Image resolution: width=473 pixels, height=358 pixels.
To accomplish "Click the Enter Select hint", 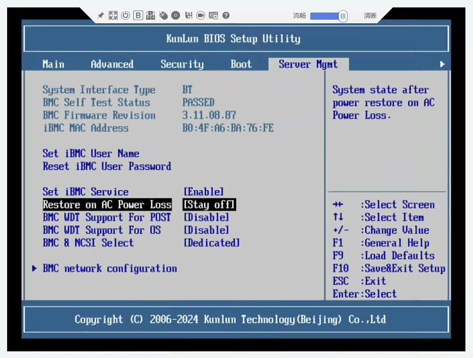I will tap(365, 294).
